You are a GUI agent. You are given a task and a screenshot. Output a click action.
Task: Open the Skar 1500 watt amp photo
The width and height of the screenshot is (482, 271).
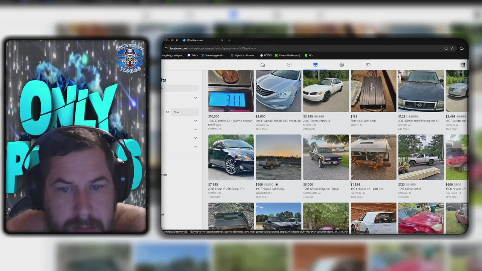[x=373, y=91]
